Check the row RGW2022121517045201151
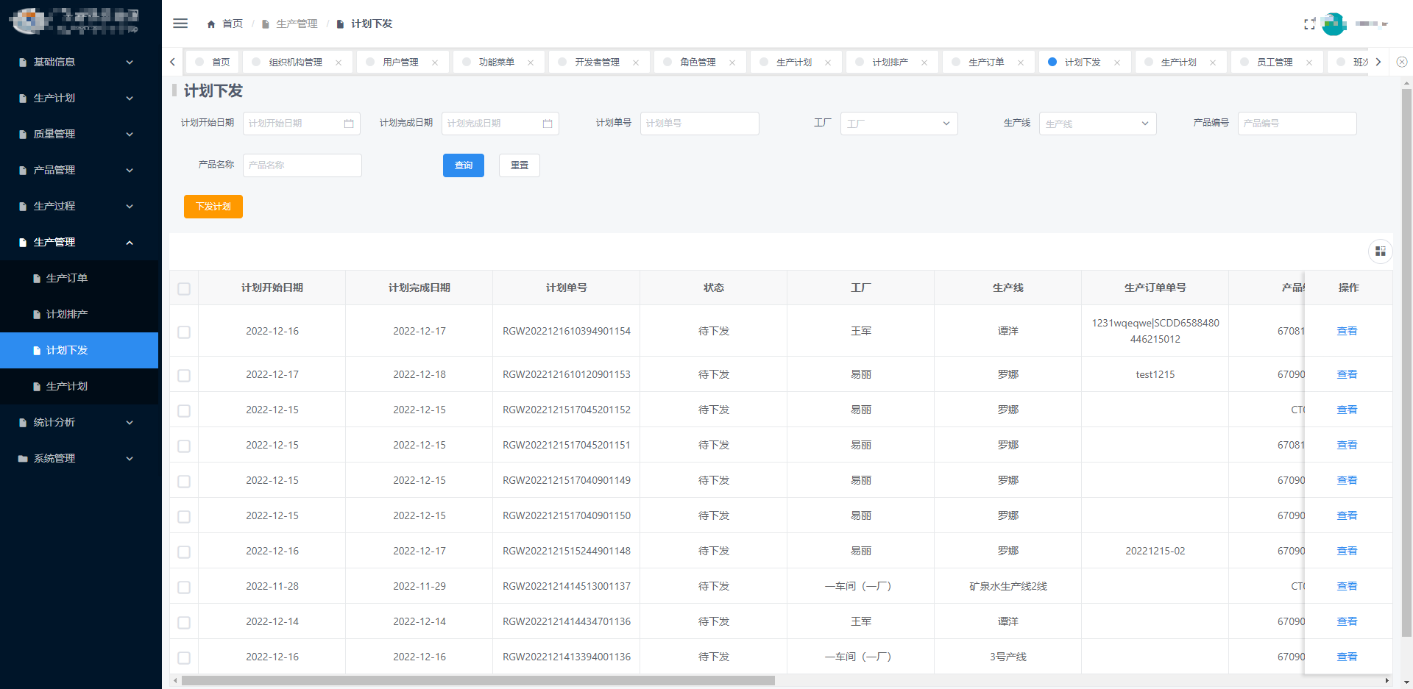 point(184,446)
